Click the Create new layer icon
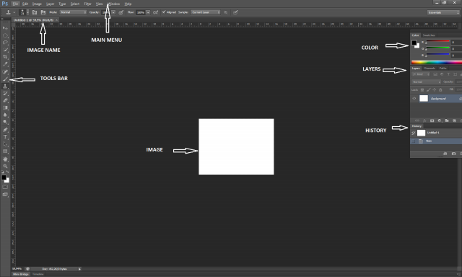Screen dimensions: 462x277 [454, 120]
